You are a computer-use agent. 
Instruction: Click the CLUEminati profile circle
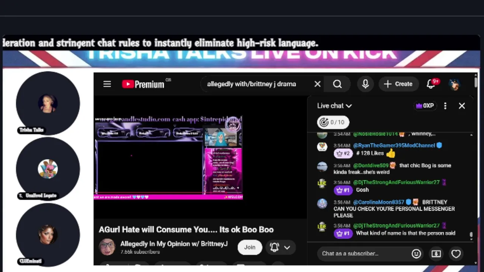48,234
